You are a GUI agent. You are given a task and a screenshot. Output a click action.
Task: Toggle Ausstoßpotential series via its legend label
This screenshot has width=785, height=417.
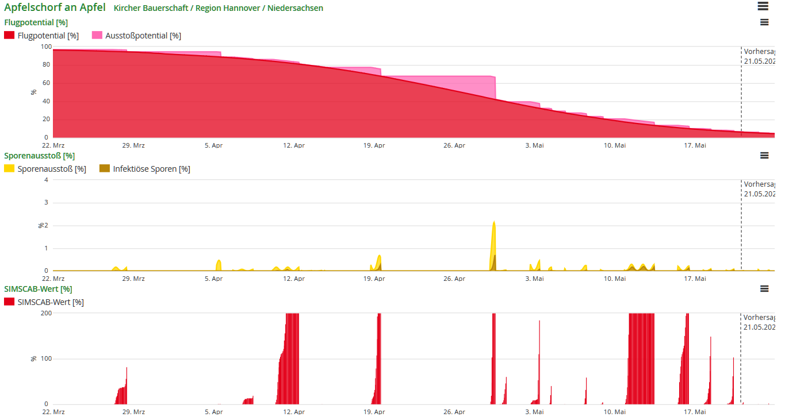point(143,36)
